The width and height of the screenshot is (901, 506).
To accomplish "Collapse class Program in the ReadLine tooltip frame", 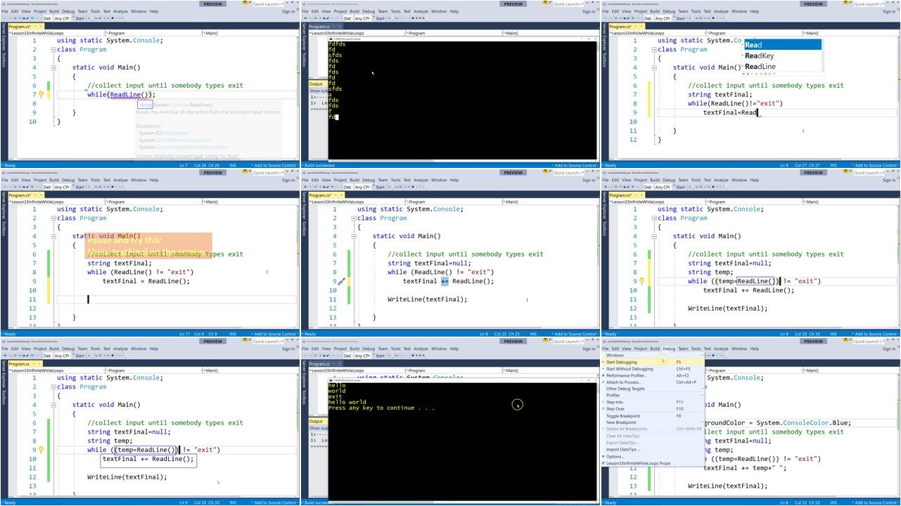I will click(53, 49).
